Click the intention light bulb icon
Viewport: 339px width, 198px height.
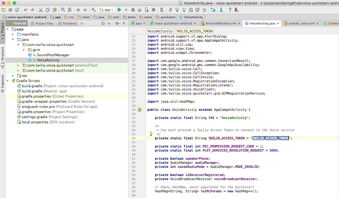[151, 134]
